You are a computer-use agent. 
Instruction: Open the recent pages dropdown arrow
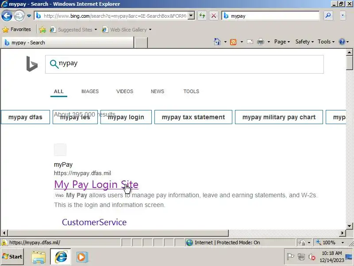point(29,16)
